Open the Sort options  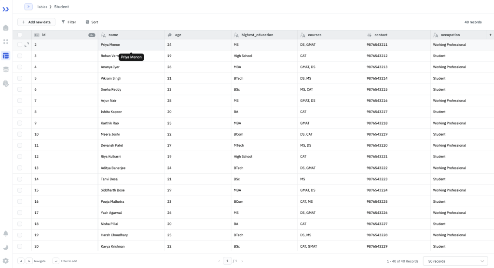click(92, 22)
